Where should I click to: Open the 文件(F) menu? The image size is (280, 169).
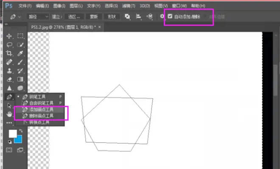click(25, 6)
